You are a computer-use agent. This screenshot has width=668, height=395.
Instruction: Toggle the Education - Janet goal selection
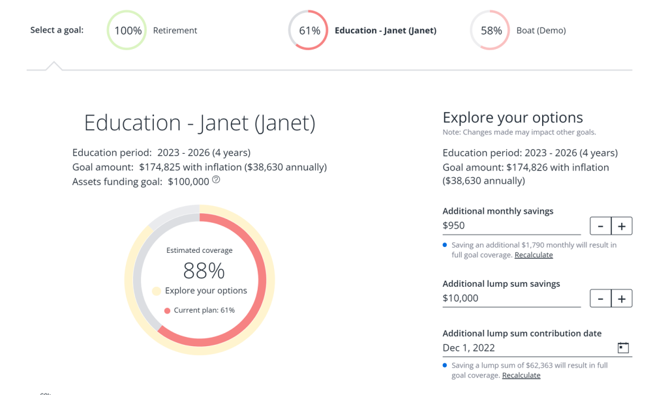click(x=308, y=30)
